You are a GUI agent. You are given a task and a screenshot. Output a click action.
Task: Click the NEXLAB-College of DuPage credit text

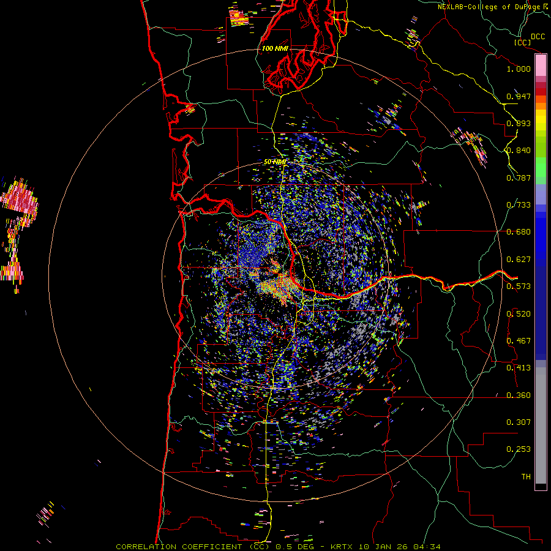[490, 7]
